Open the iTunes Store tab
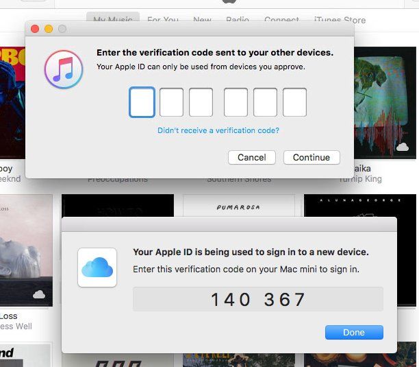Image resolution: width=419 pixels, height=367 pixels. [x=340, y=19]
